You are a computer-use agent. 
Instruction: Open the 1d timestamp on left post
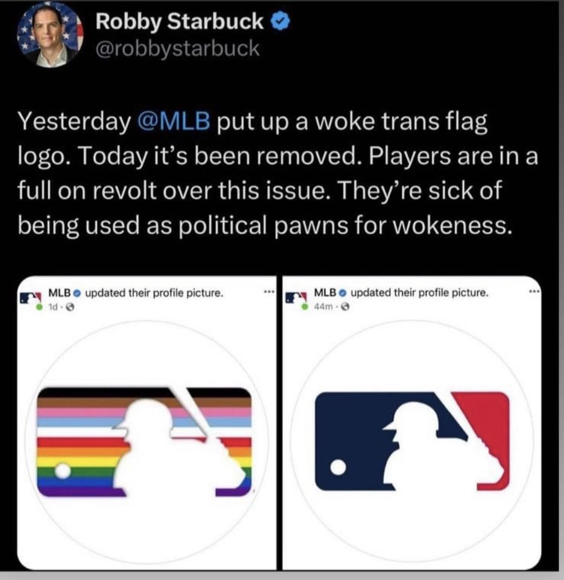click(x=53, y=307)
